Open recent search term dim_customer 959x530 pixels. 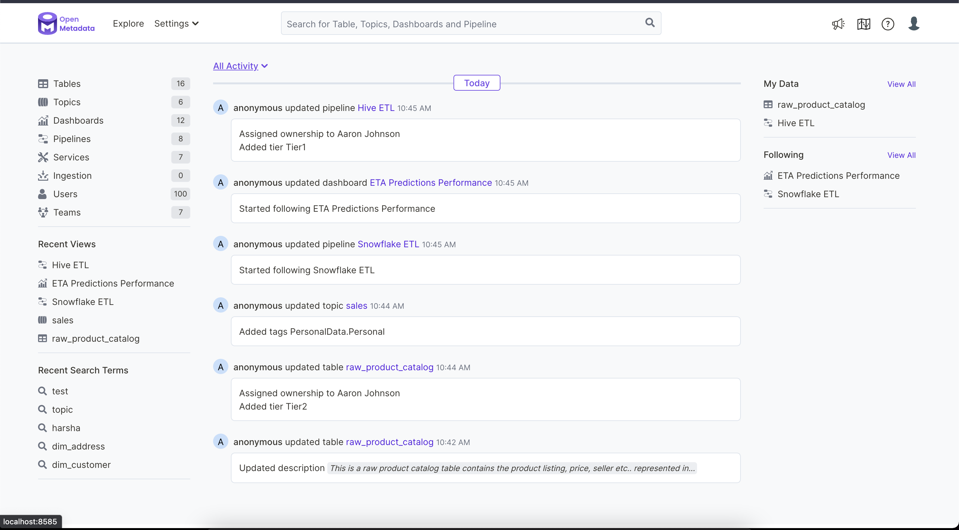coord(81,464)
